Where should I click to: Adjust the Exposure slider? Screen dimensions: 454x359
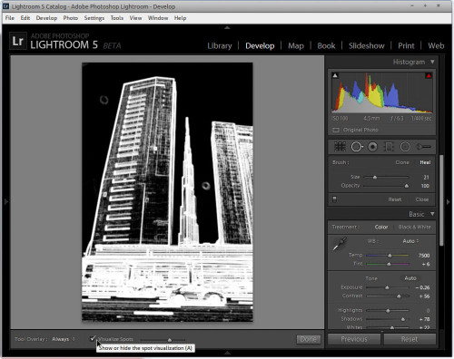388,287
